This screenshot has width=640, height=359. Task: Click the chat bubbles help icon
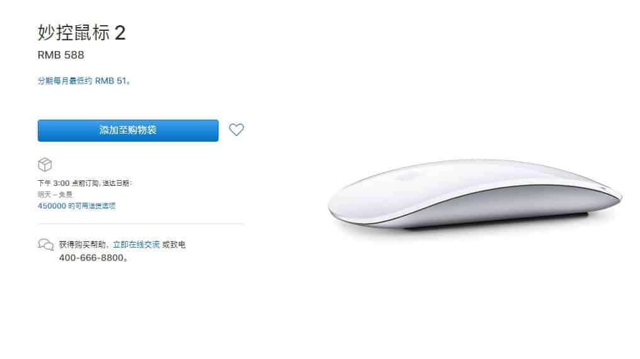coord(46,244)
